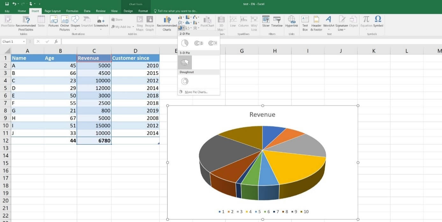Select the Revenue chart title
The image size is (442, 222).
point(262,114)
